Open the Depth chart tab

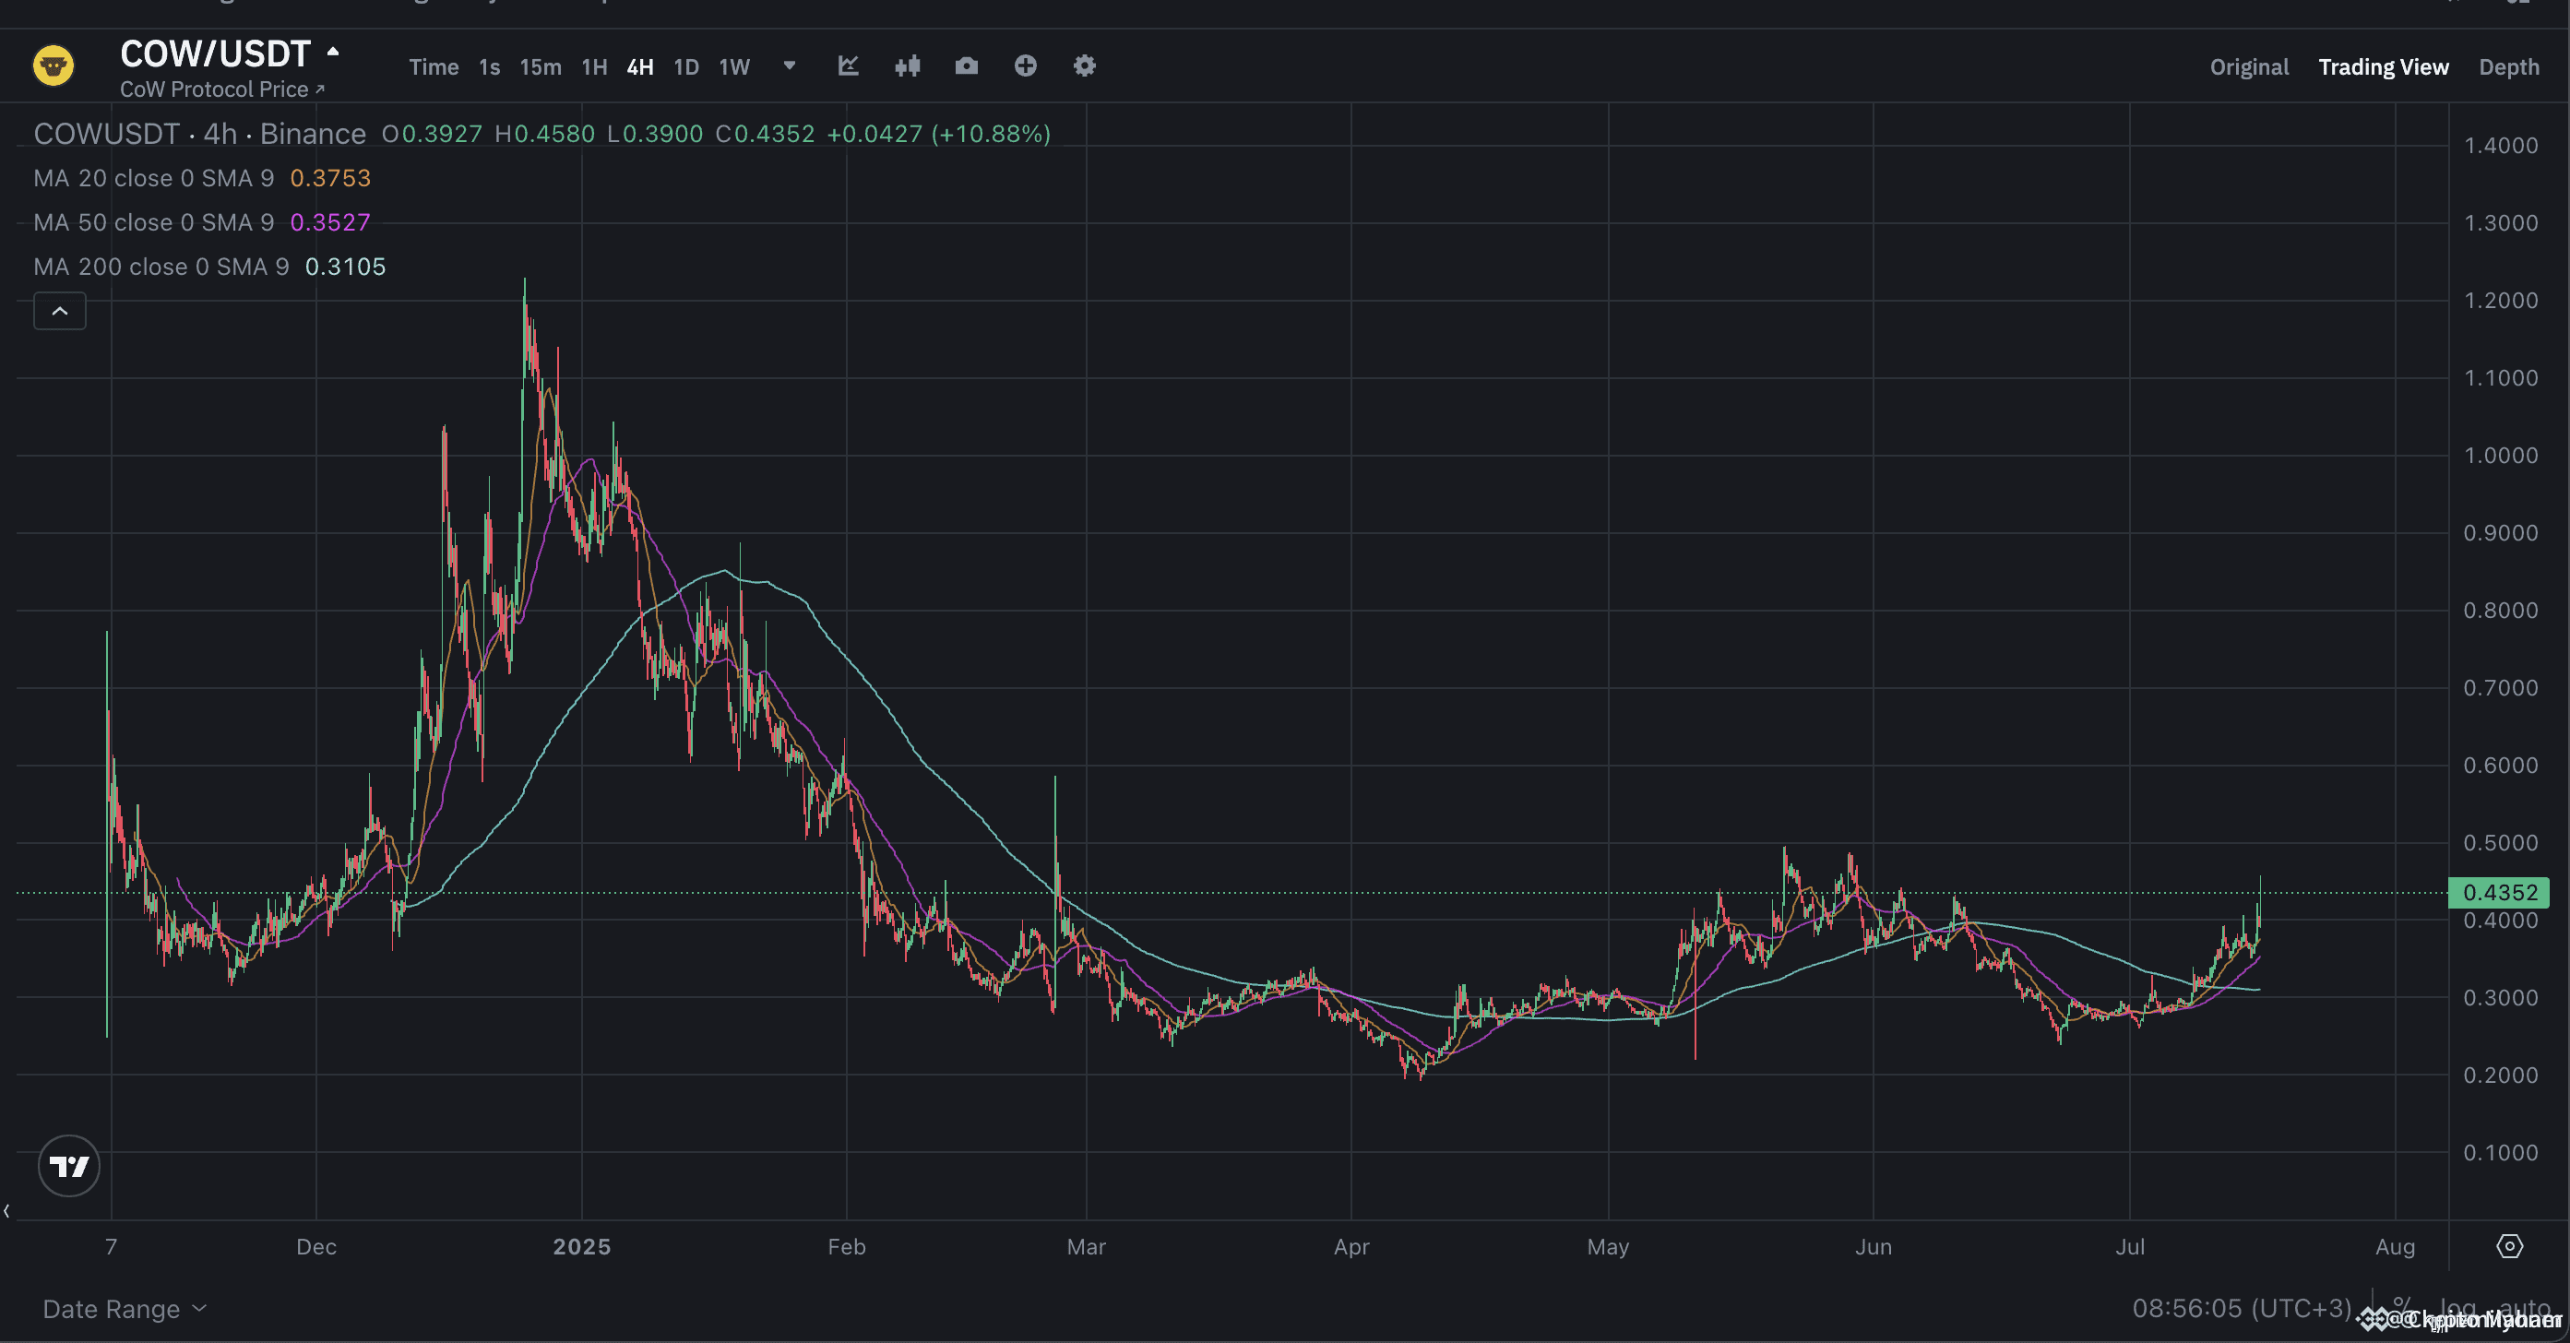(2509, 66)
